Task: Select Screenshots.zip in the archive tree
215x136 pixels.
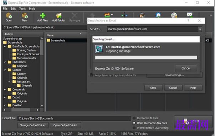Action: click(12, 39)
